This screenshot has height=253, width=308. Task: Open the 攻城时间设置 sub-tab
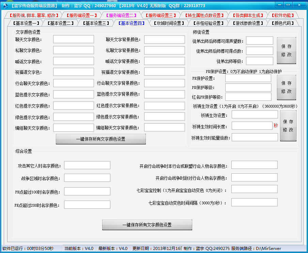click(x=168, y=23)
